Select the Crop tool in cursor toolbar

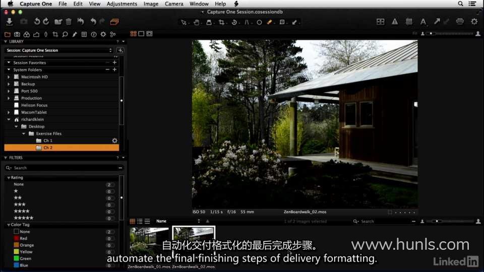point(221,22)
